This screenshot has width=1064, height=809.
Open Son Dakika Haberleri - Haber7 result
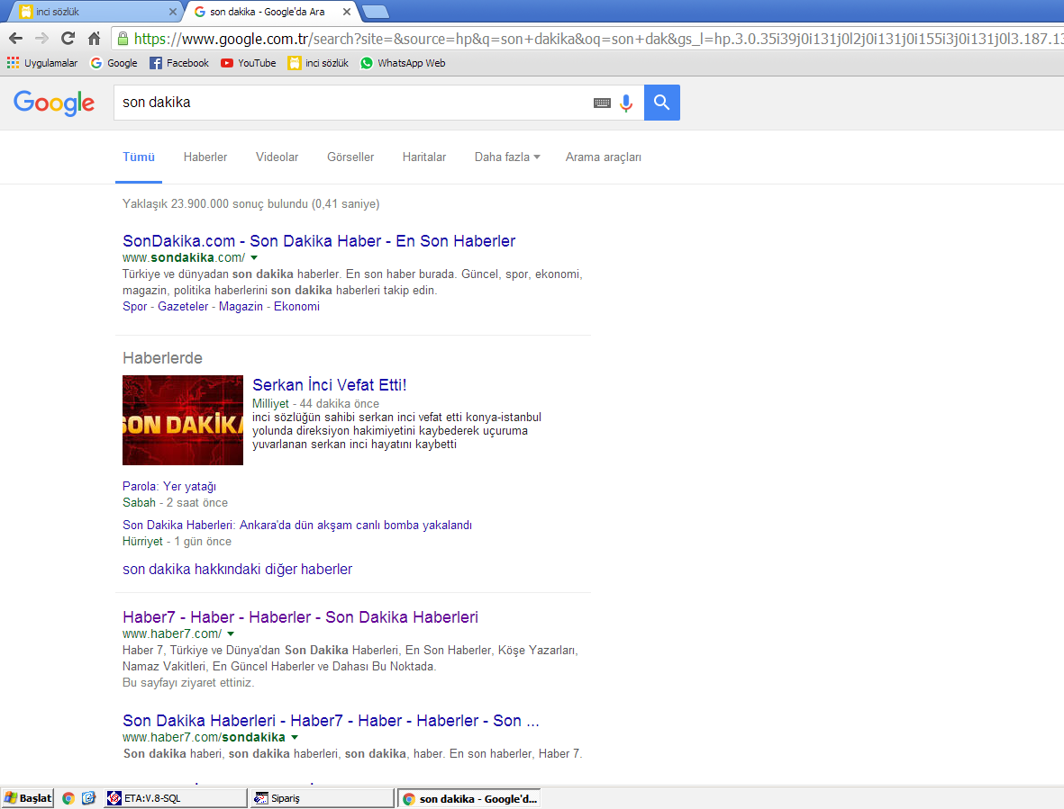(331, 721)
